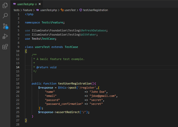Open the Extensions view
This screenshot has width=178, height=127.
pyautogui.click(x=5, y=47)
